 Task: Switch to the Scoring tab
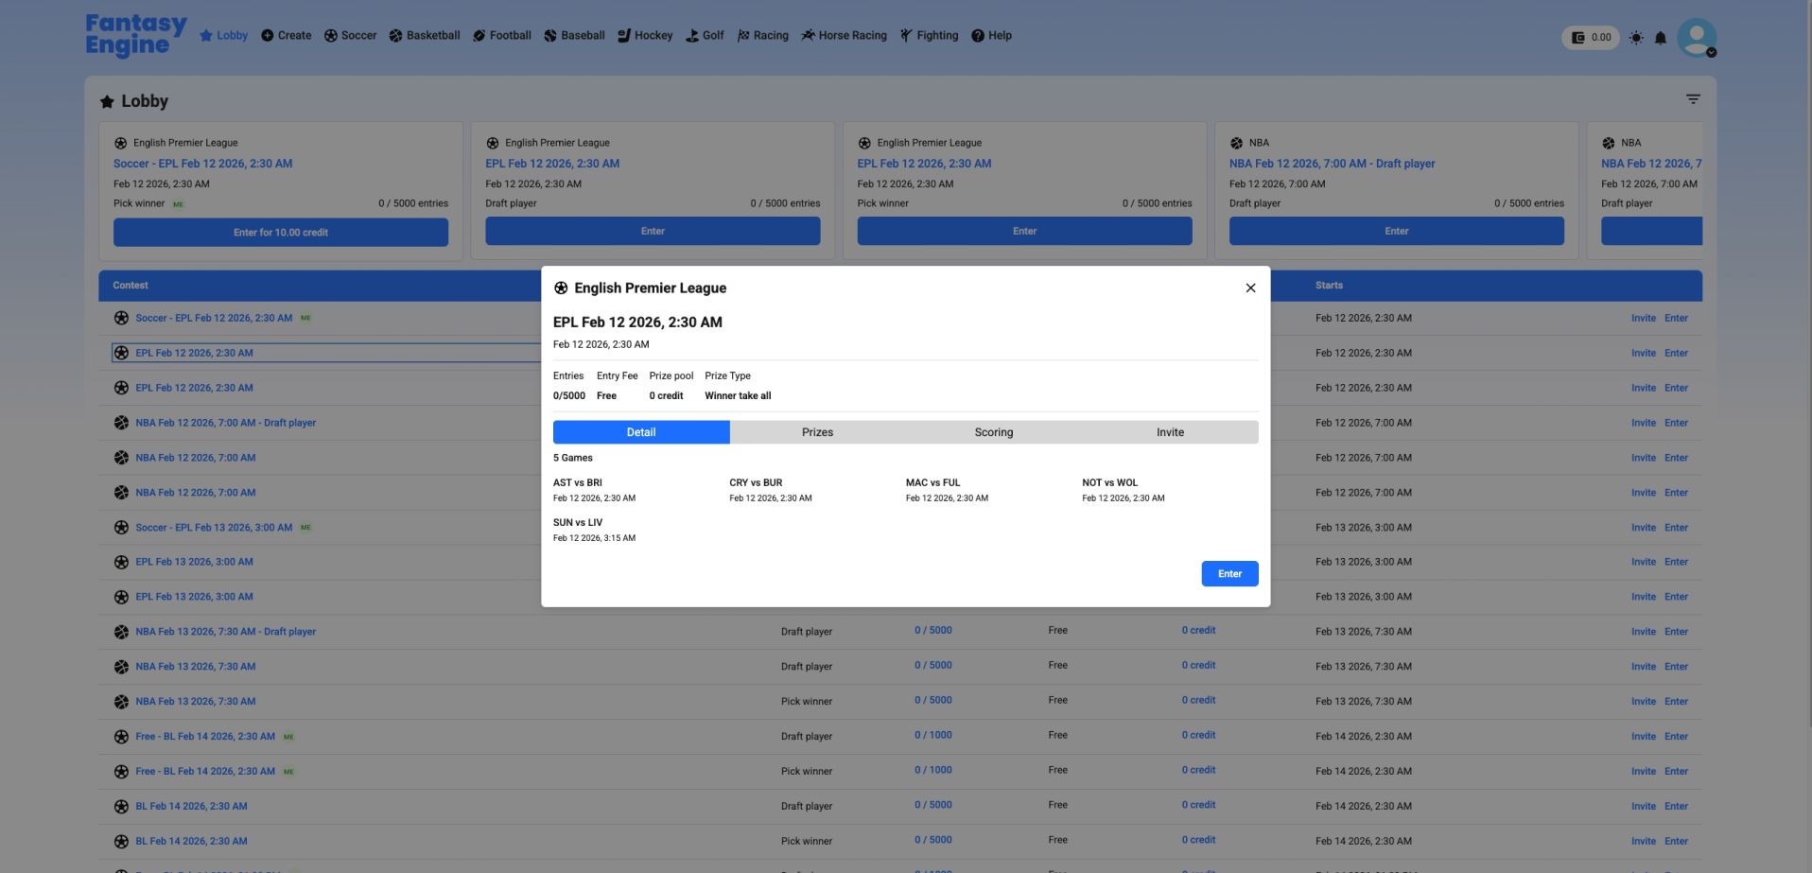tap(993, 432)
